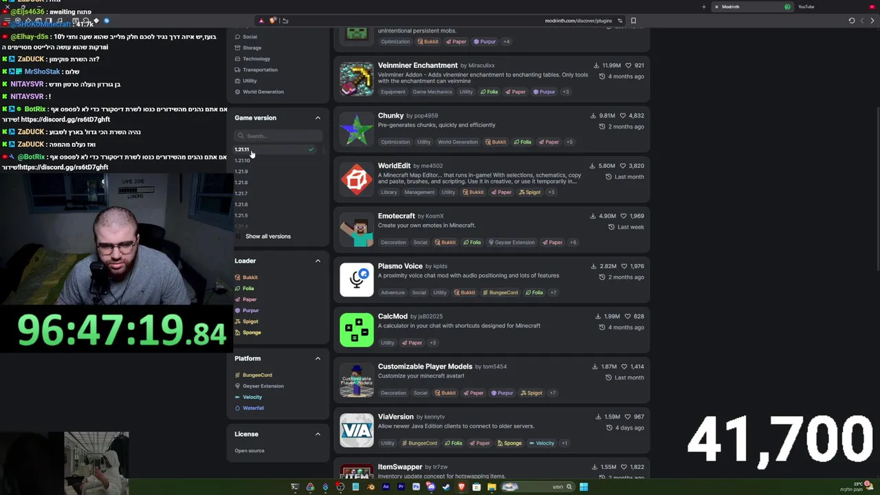The height and width of the screenshot is (495, 880).
Task: Open the Customizable Player Models icon
Action: pos(356,379)
